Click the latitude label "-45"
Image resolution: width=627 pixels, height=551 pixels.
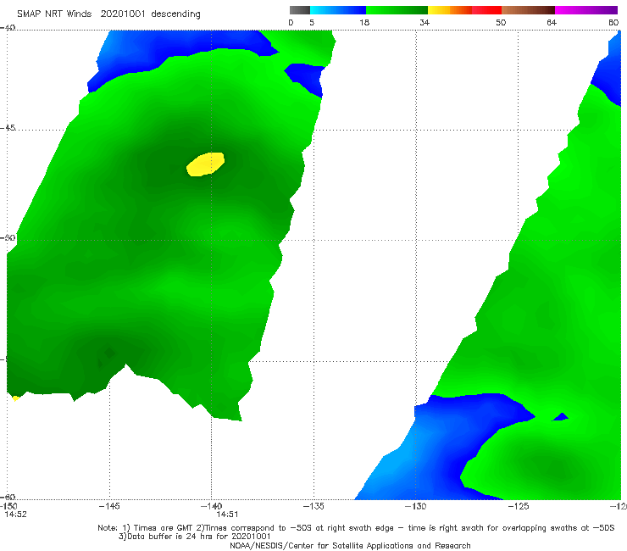click(8, 128)
